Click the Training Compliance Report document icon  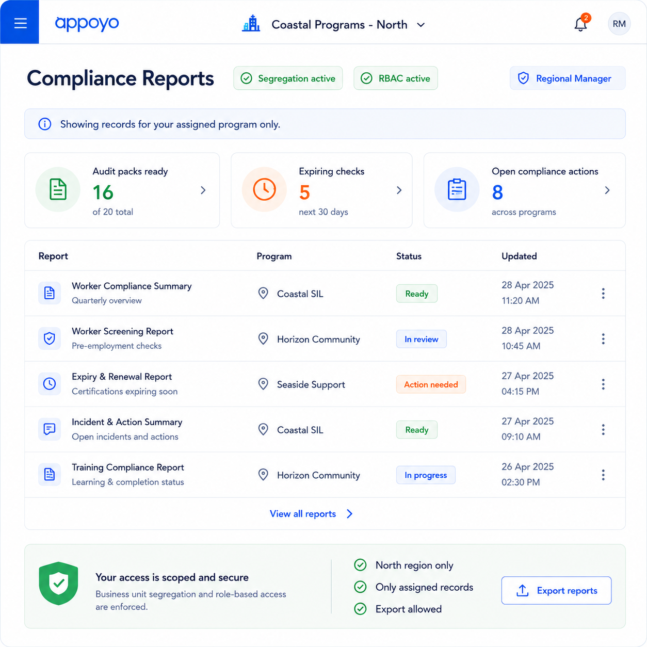[50, 475]
